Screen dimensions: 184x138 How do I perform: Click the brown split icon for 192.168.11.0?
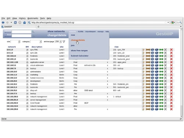(x=148, y=75)
